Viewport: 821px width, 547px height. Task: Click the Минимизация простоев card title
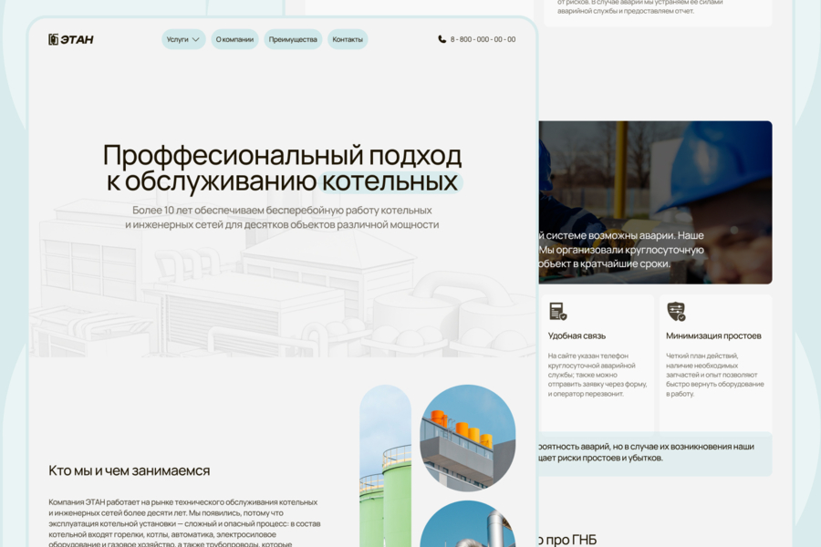[713, 335]
